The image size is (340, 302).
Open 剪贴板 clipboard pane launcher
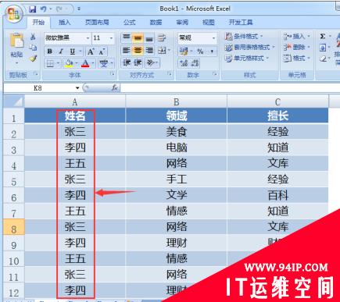35,74
